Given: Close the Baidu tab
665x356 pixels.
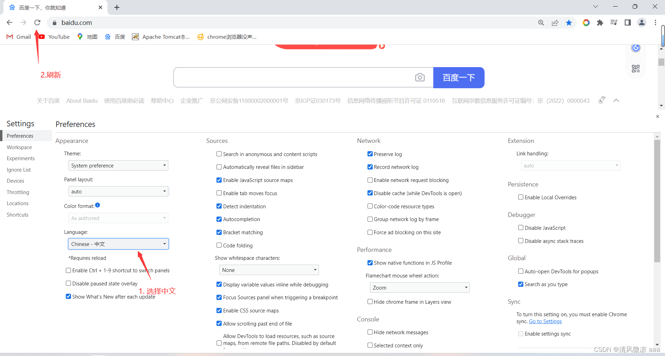Looking at the screenshot, I should tap(100, 7).
